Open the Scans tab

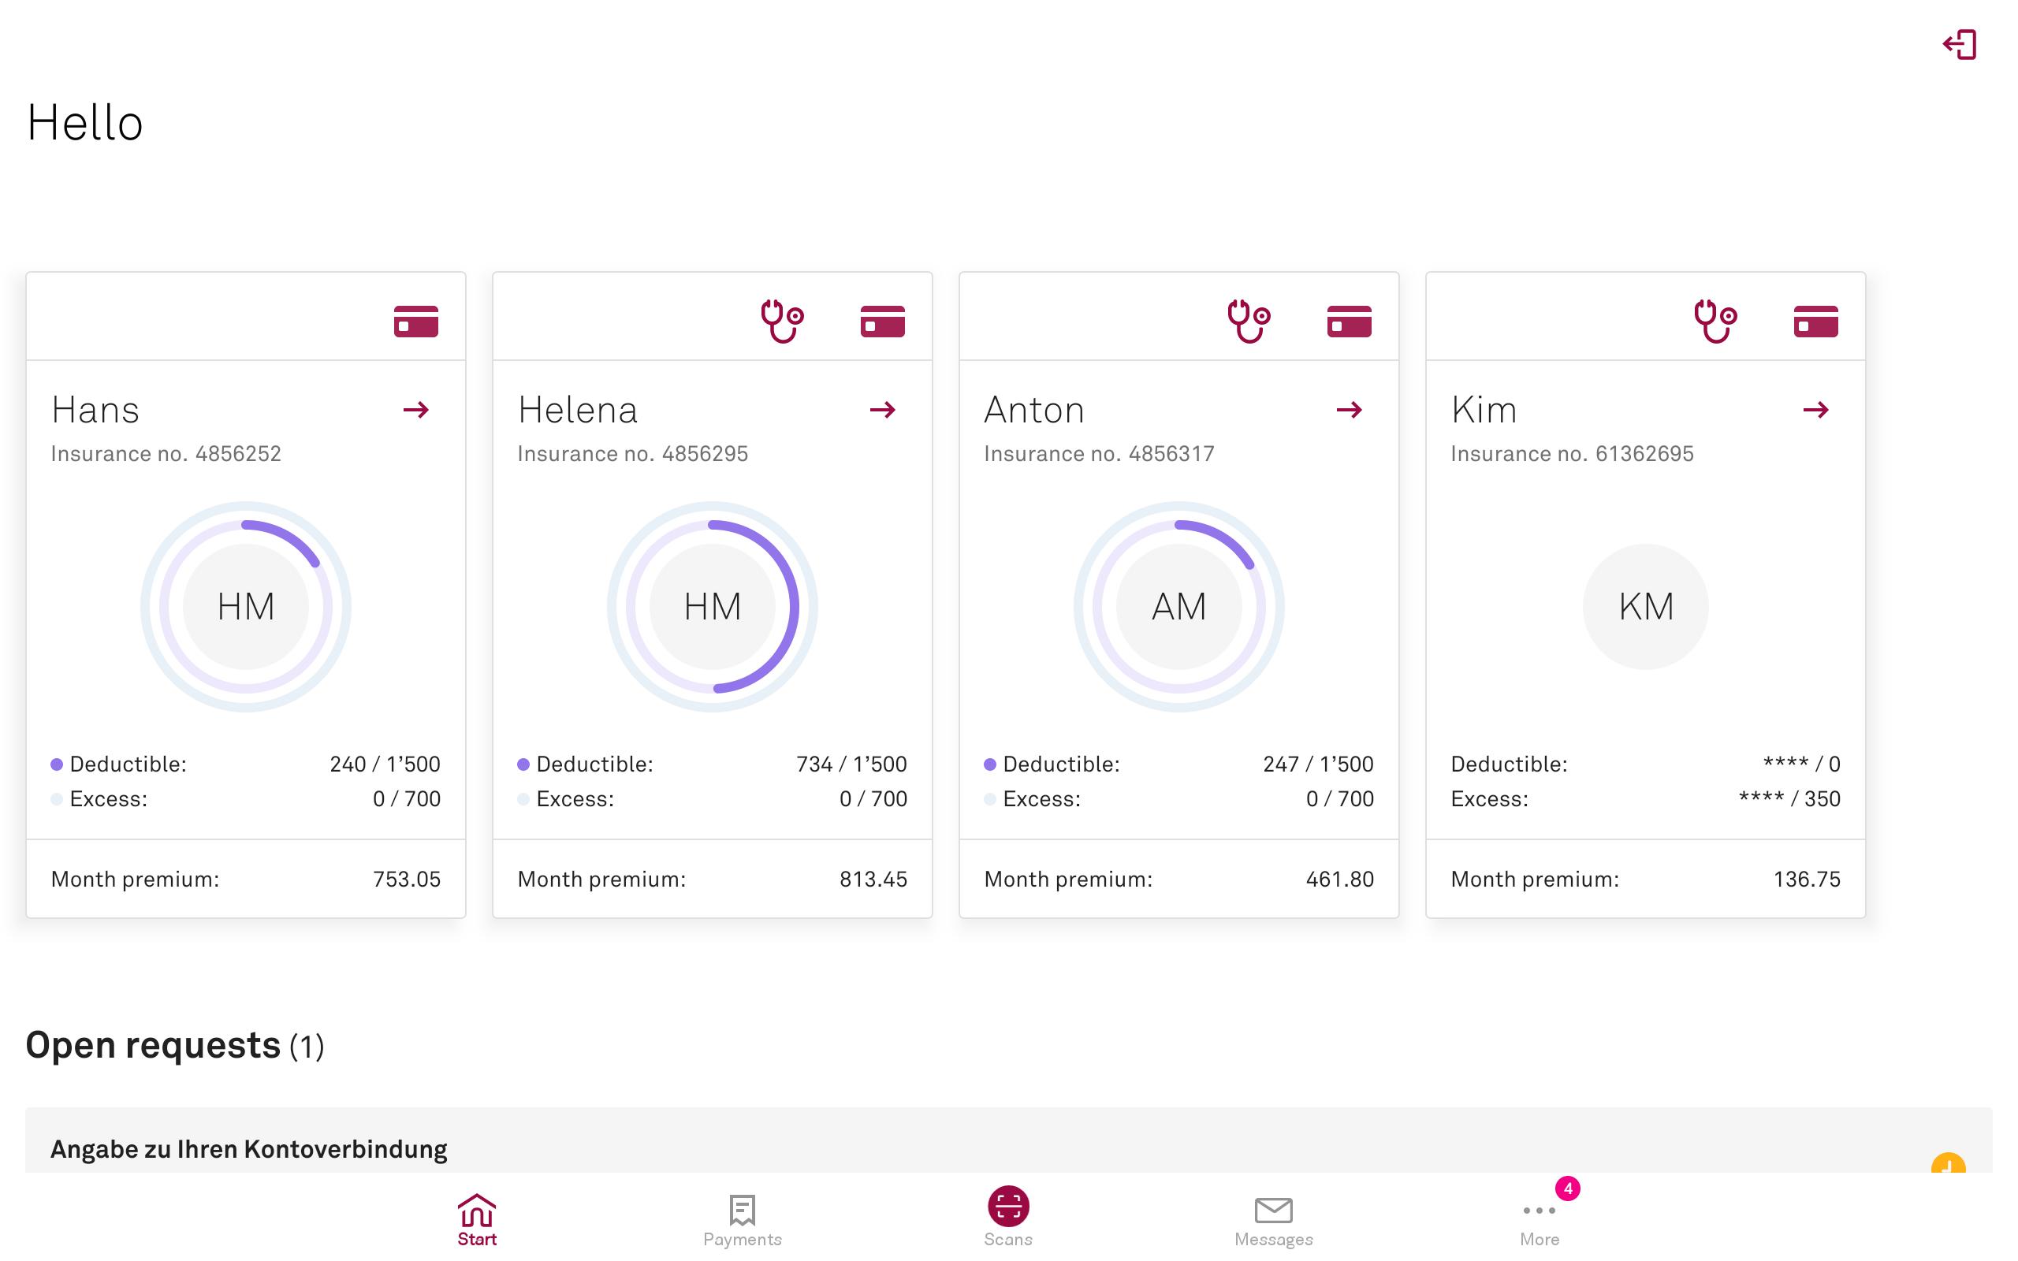1007,1217
